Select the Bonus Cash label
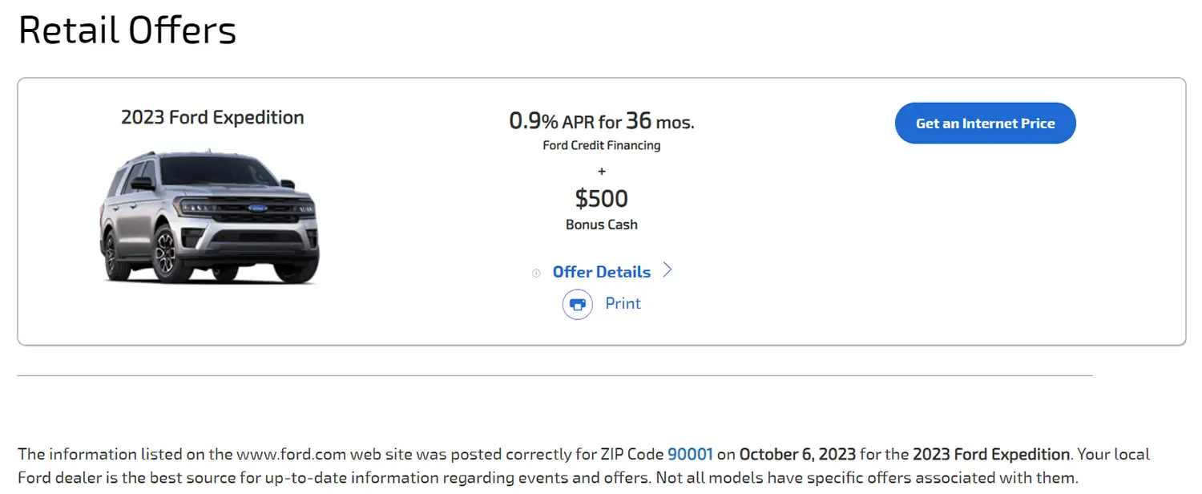This screenshot has height=494, width=1202. click(x=602, y=225)
